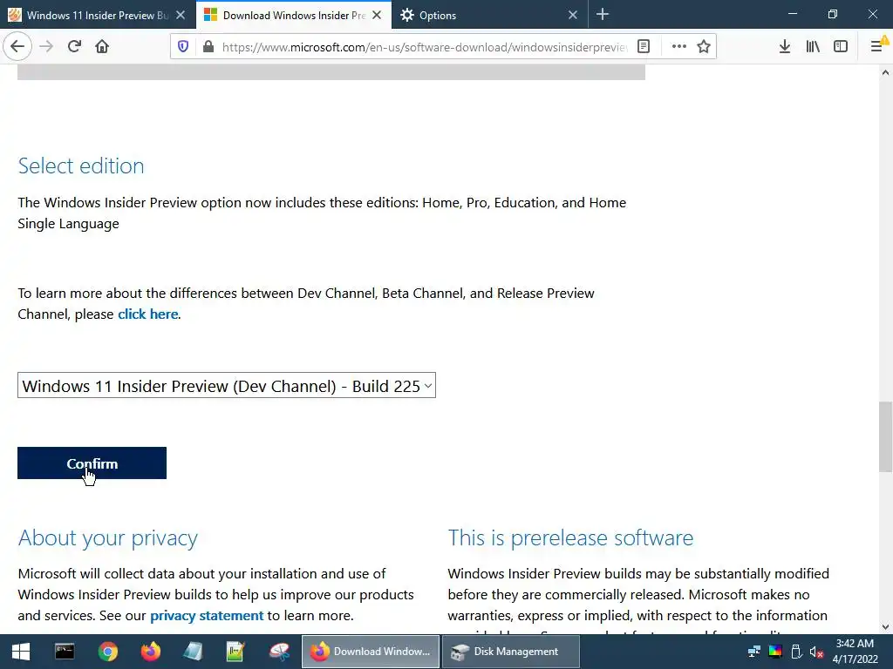This screenshot has width=893, height=669.
Task: Click the network tray icon
Action: [754, 652]
